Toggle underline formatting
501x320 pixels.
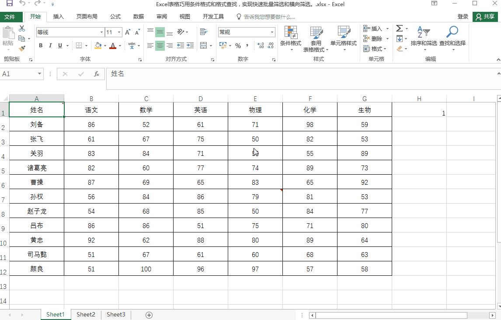pos(59,45)
